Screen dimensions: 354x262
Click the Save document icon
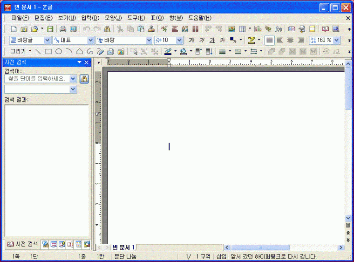[x=50, y=29]
